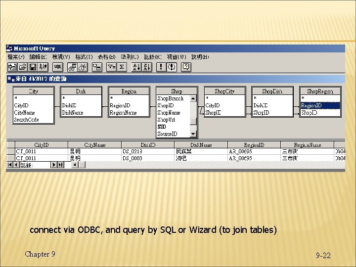Click the City table title bar
The width and height of the screenshot is (356, 267).
coord(34,91)
